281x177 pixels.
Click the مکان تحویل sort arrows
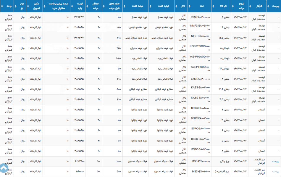[x=28, y=6]
